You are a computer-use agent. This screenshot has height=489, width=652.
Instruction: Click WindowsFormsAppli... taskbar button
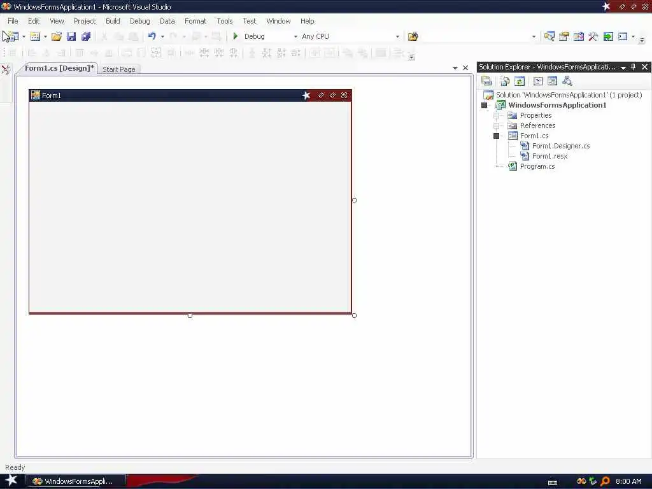(x=76, y=481)
